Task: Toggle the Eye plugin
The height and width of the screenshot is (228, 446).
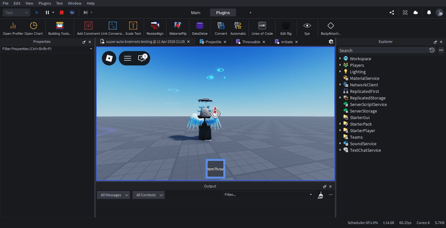Action: [x=307, y=28]
